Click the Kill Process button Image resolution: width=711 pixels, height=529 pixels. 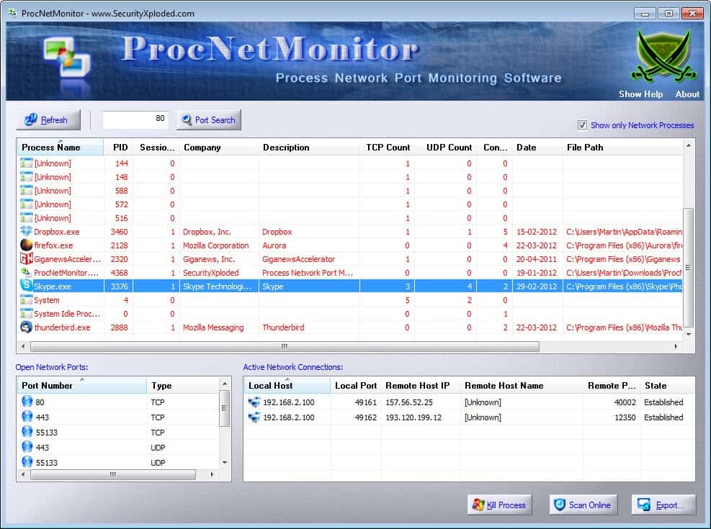[x=499, y=504]
